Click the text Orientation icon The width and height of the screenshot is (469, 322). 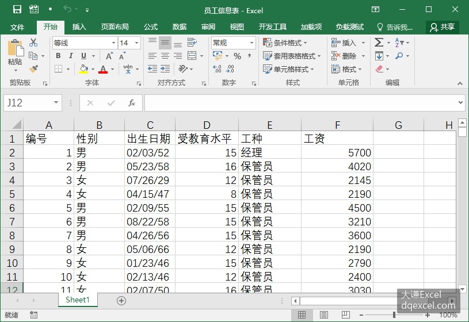point(183,69)
